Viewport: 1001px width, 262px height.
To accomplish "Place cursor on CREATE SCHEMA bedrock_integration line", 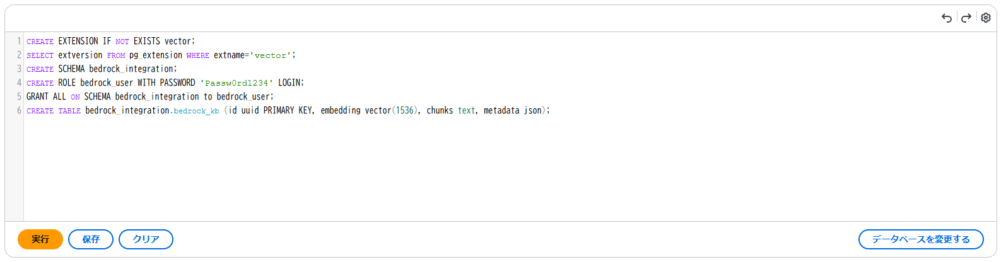I will coord(102,69).
